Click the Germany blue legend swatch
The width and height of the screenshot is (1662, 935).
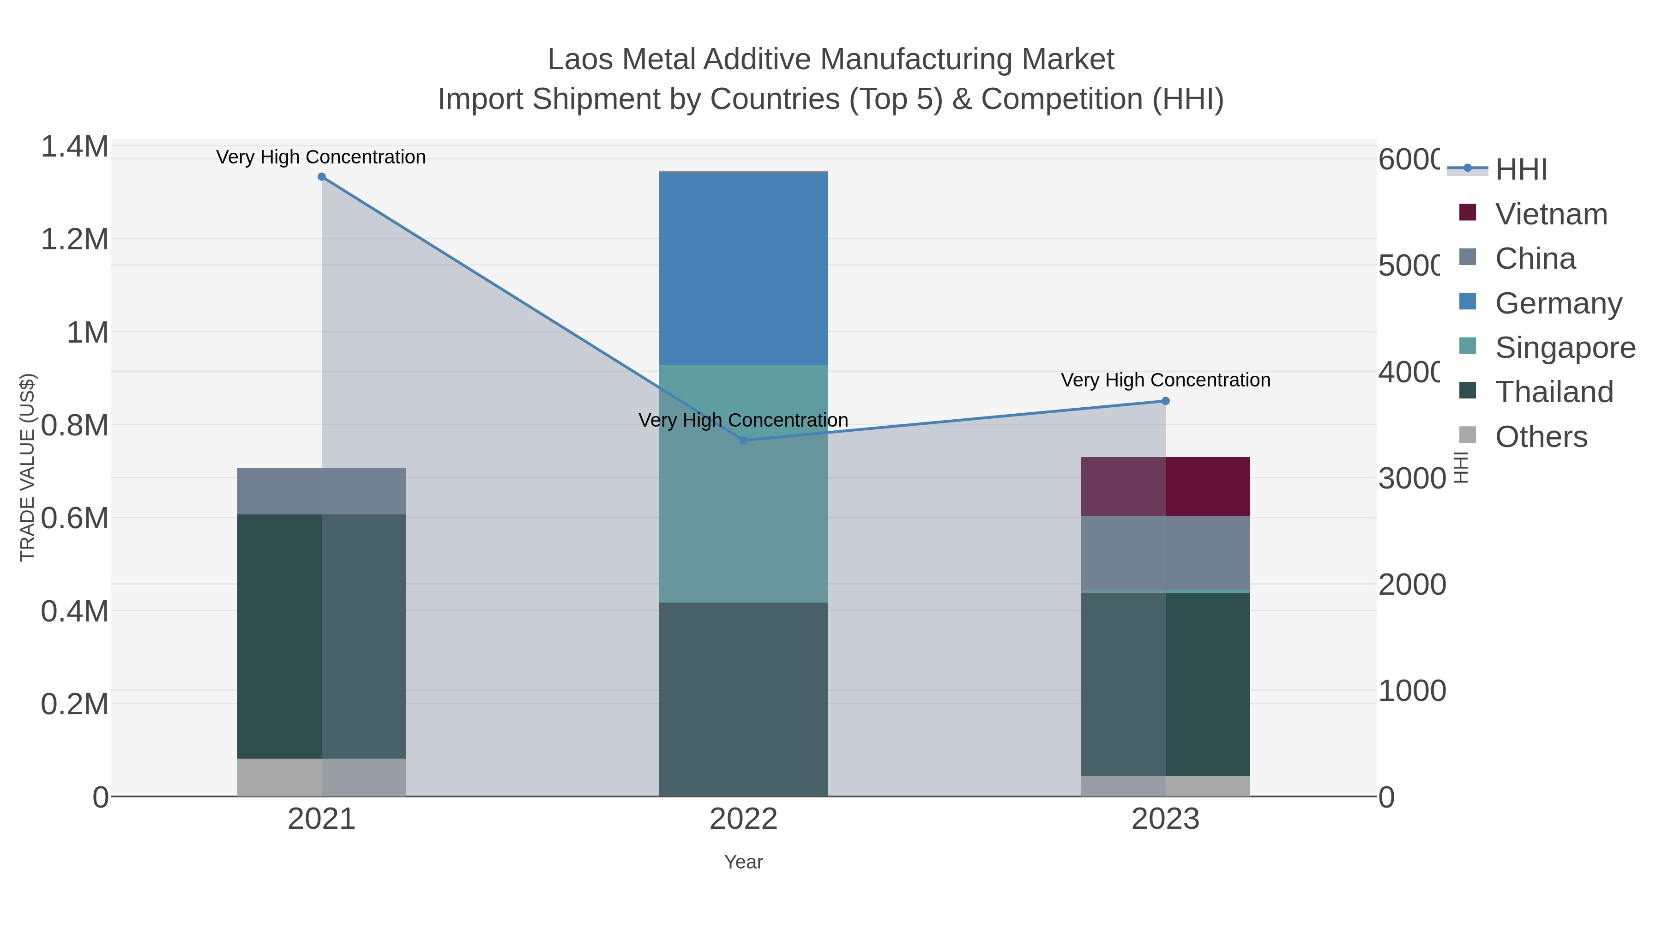[1467, 302]
